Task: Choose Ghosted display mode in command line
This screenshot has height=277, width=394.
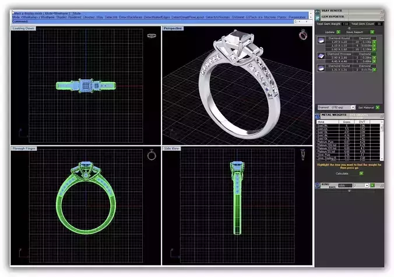Action: pyautogui.click(x=89, y=17)
